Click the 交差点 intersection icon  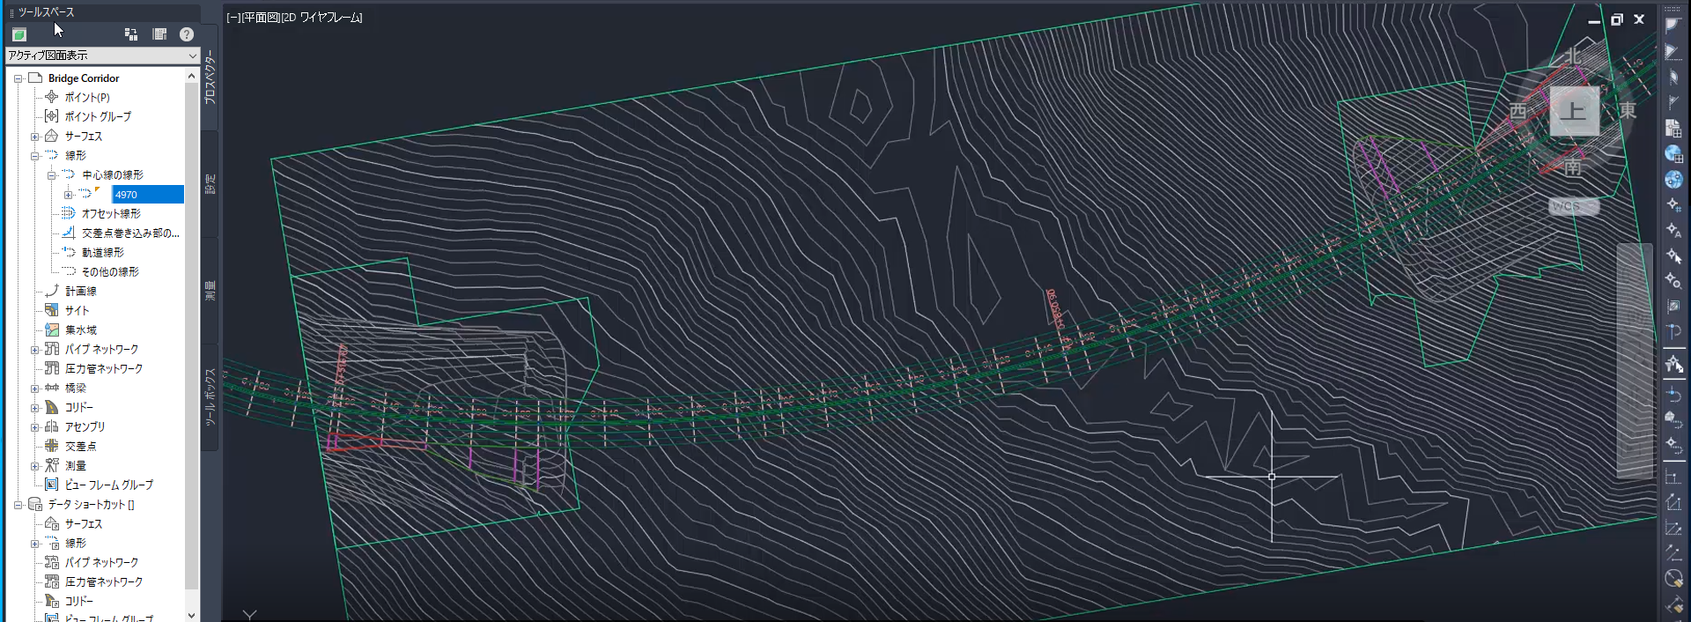[52, 446]
